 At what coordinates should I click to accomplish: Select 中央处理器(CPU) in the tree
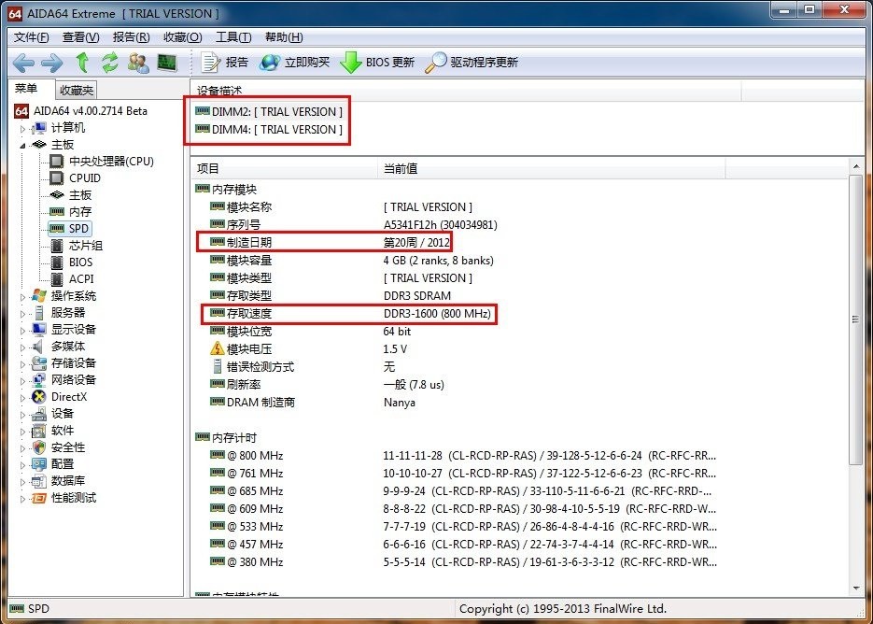[111, 162]
